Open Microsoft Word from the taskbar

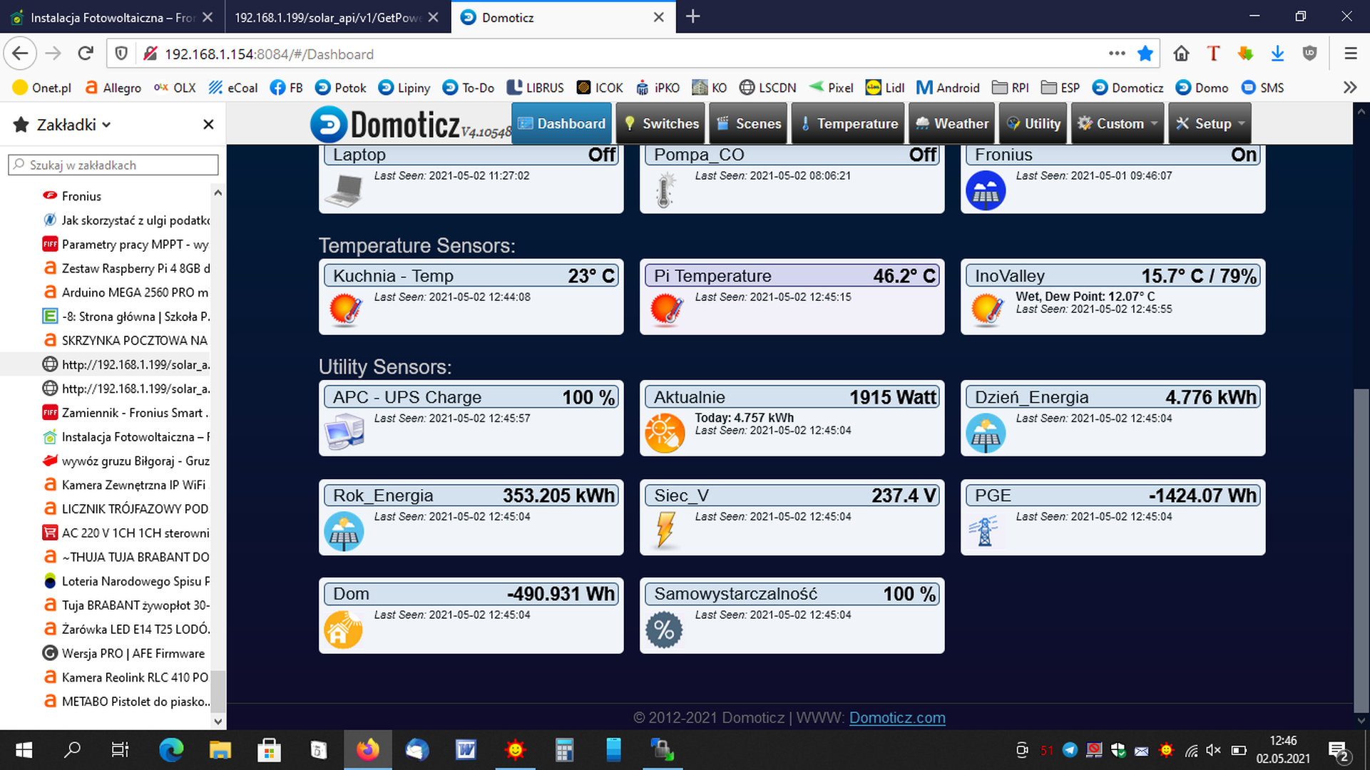click(x=466, y=750)
